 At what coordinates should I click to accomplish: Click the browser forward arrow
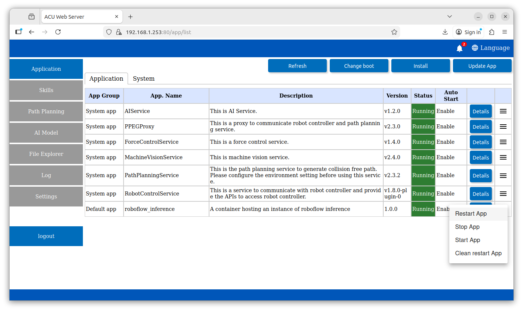click(45, 32)
